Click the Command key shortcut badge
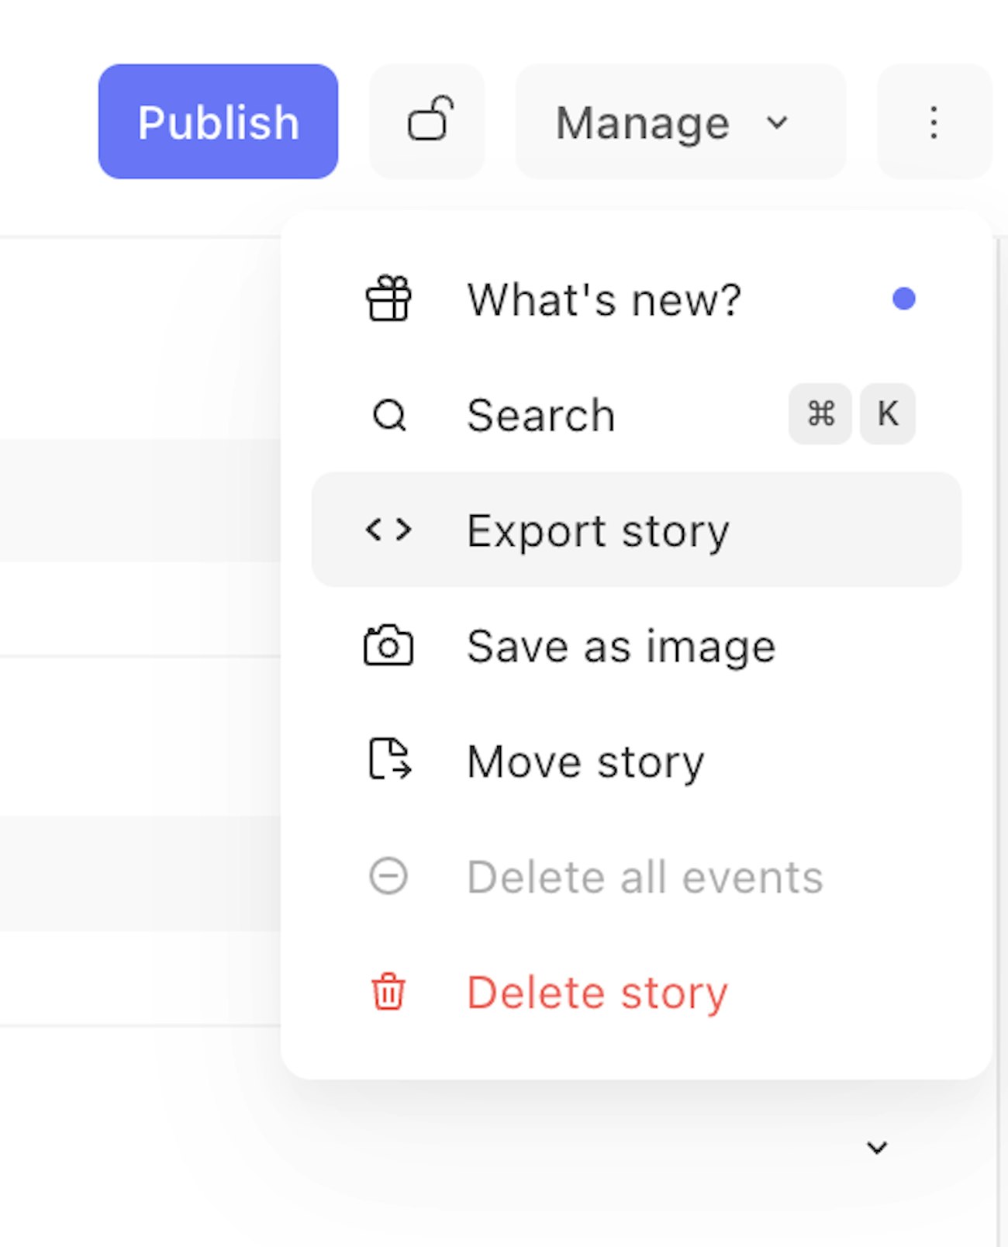The width and height of the screenshot is (1008, 1247). (820, 413)
